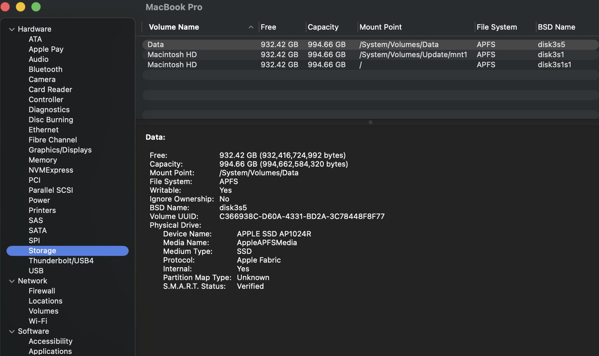Viewport: 599px width, 356px height.
Task: Select Macintosh HD row mounted at /System/Volumes/Update/mnt1
Action: coord(370,54)
